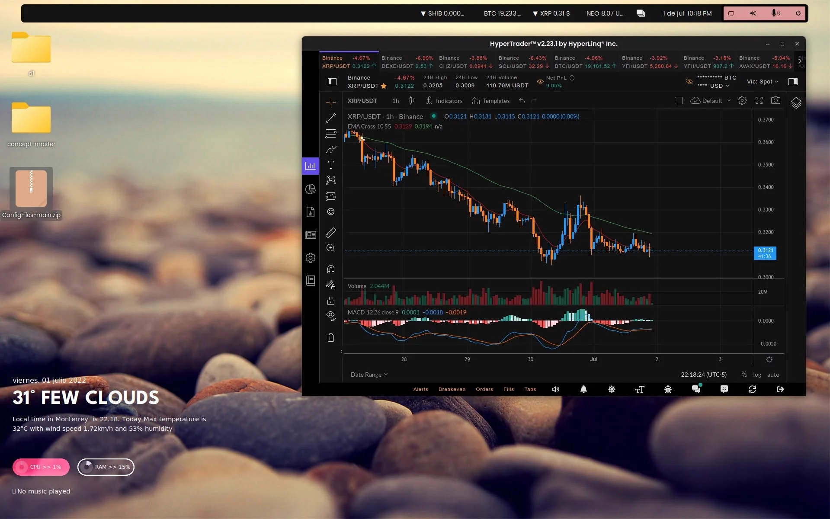Open the Breakeven tab

(452, 389)
